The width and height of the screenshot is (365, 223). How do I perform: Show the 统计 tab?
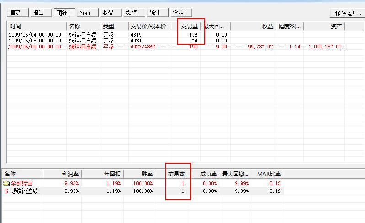click(x=157, y=12)
